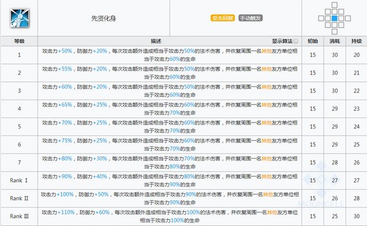Click the grey 手动触发 tag

coord(251,18)
